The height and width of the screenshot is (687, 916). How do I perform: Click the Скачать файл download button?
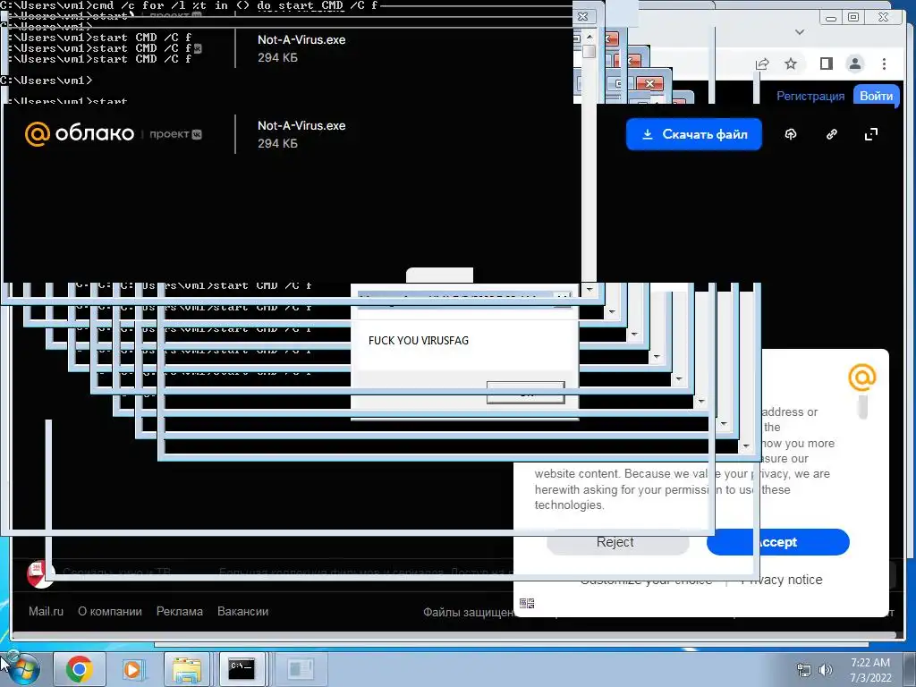pos(694,134)
